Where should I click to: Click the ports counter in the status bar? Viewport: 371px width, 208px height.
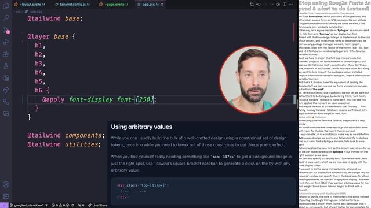pyautogui.click(x=81, y=205)
